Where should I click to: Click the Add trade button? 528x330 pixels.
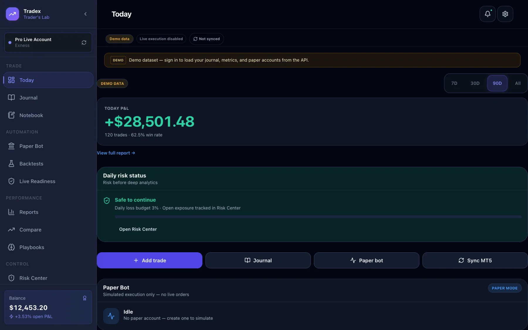pyautogui.click(x=150, y=260)
